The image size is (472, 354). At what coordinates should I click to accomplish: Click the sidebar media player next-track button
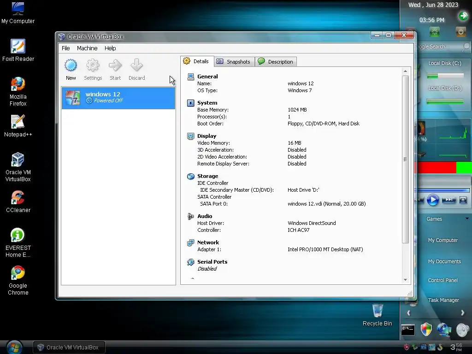coord(448,200)
